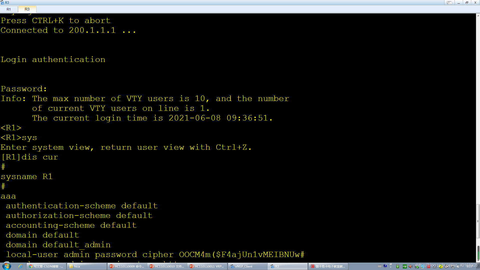Select sysname R1 text in terminal
Image resolution: width=480 pixels, height=270 pixels.
click(x=26, y=176)
